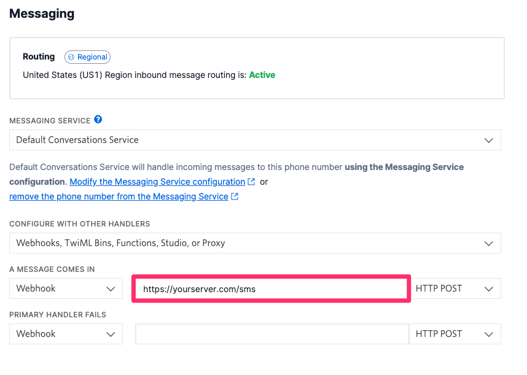
Task: Click the Messaging Service help icon
Action: [x=98, y=120]
